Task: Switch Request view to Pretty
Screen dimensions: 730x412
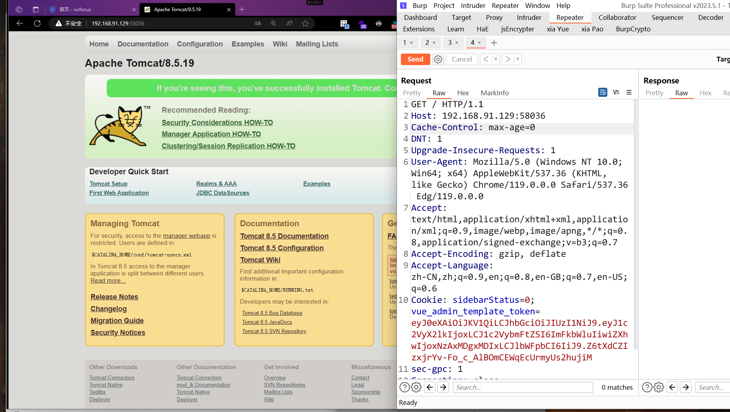Action: click(412, 93)
